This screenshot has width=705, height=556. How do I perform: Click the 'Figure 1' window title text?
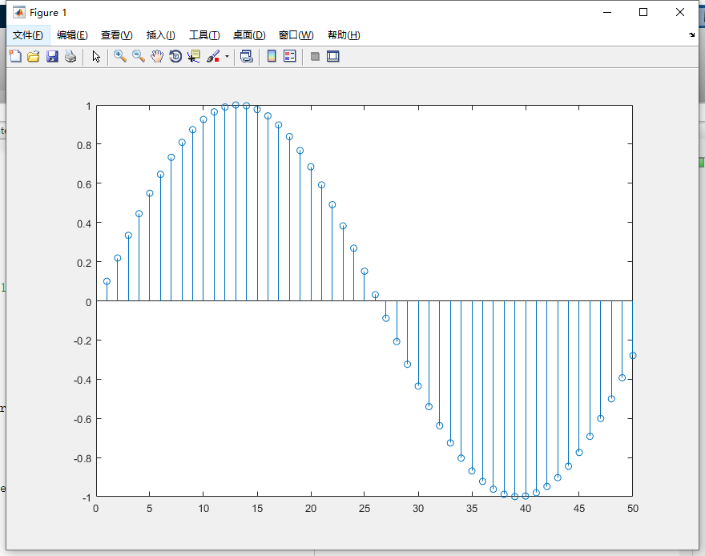(48, 13)
